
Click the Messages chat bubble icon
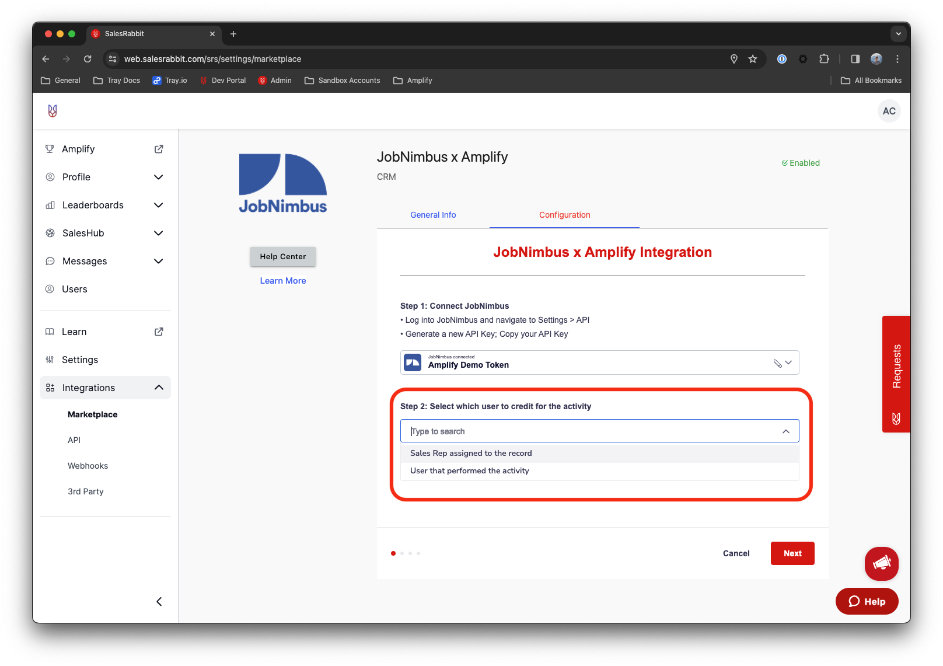coord(50,261)
